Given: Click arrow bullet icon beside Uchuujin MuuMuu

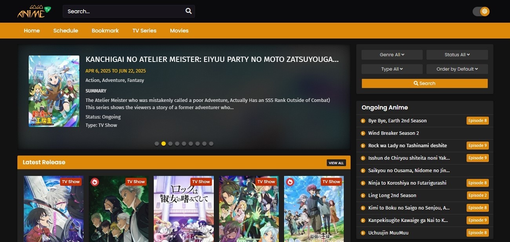Looking at the screenshot, I should click(x=363, y=233).
